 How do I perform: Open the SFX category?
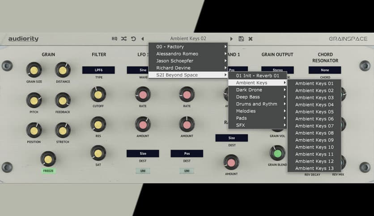pyautogui.click(x=258, y=125)
